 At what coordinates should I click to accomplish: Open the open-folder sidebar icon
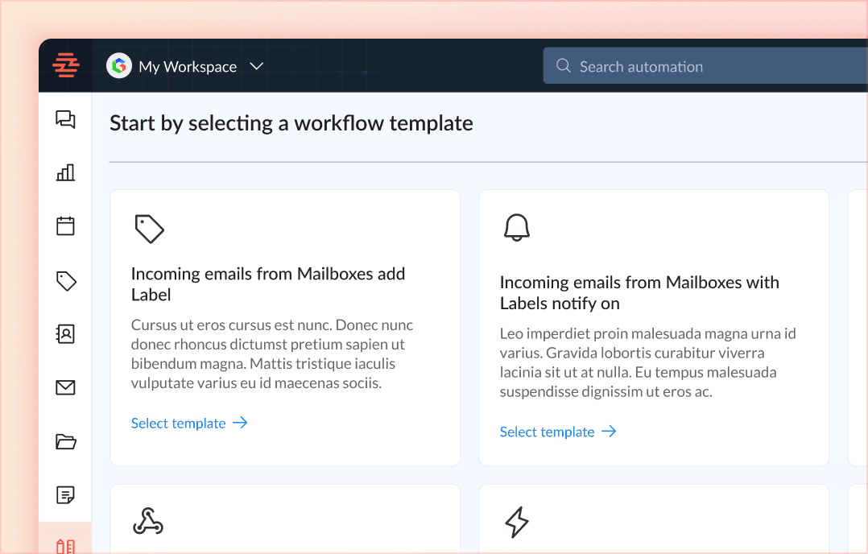(66, 441)
